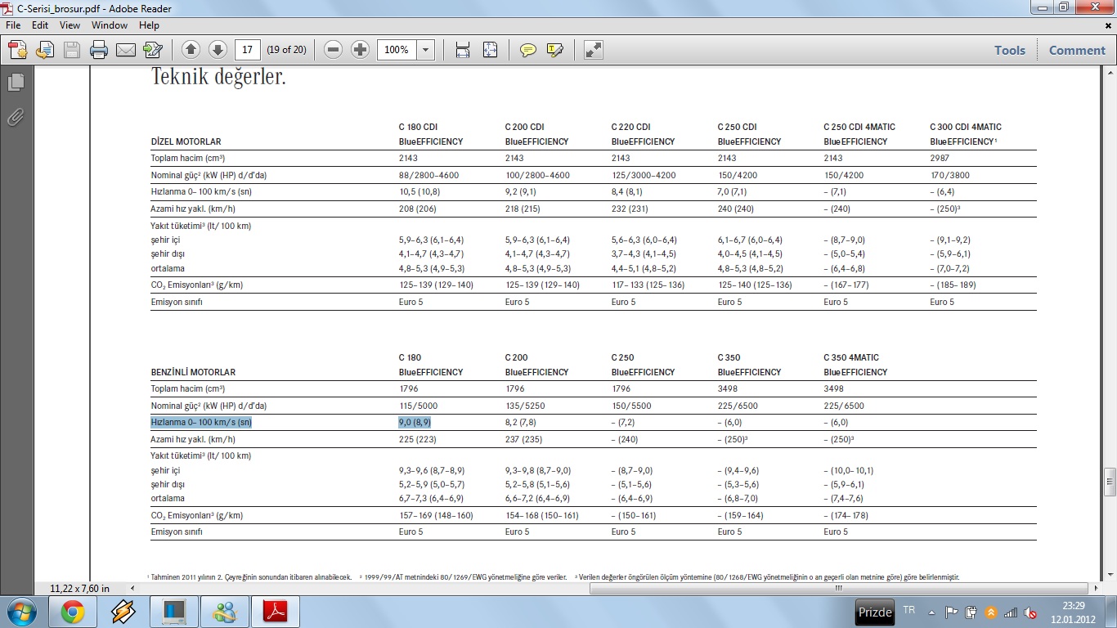Click highlighted text 'Hızlanma 0–100 km/s (sn)' in benzinli table
The height and width of the screenshot is (628, 1117).
coord(201,422)
